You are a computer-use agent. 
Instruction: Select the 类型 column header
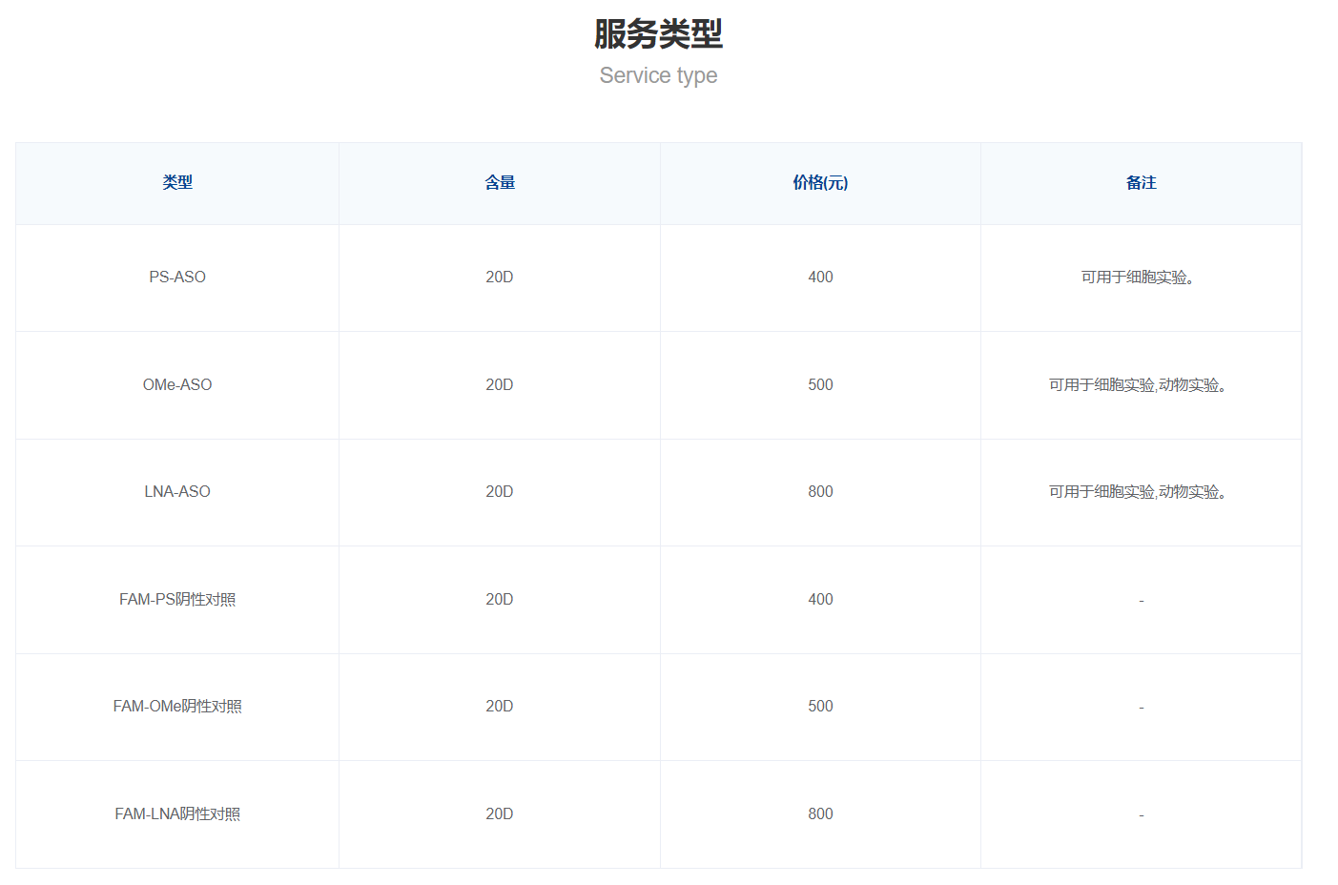(x=177, y=182)
